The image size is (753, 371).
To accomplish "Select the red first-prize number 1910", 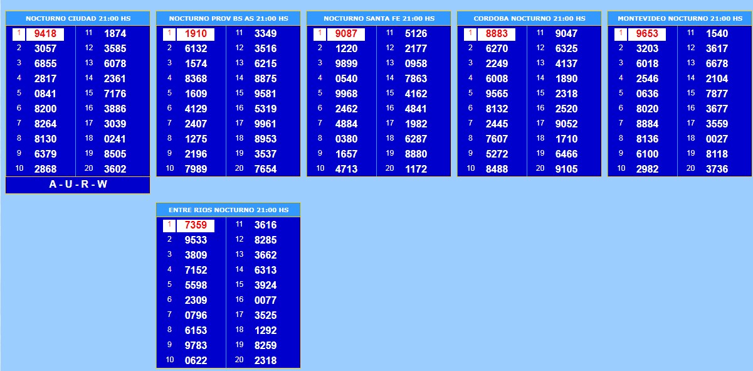I will [196, 34].
